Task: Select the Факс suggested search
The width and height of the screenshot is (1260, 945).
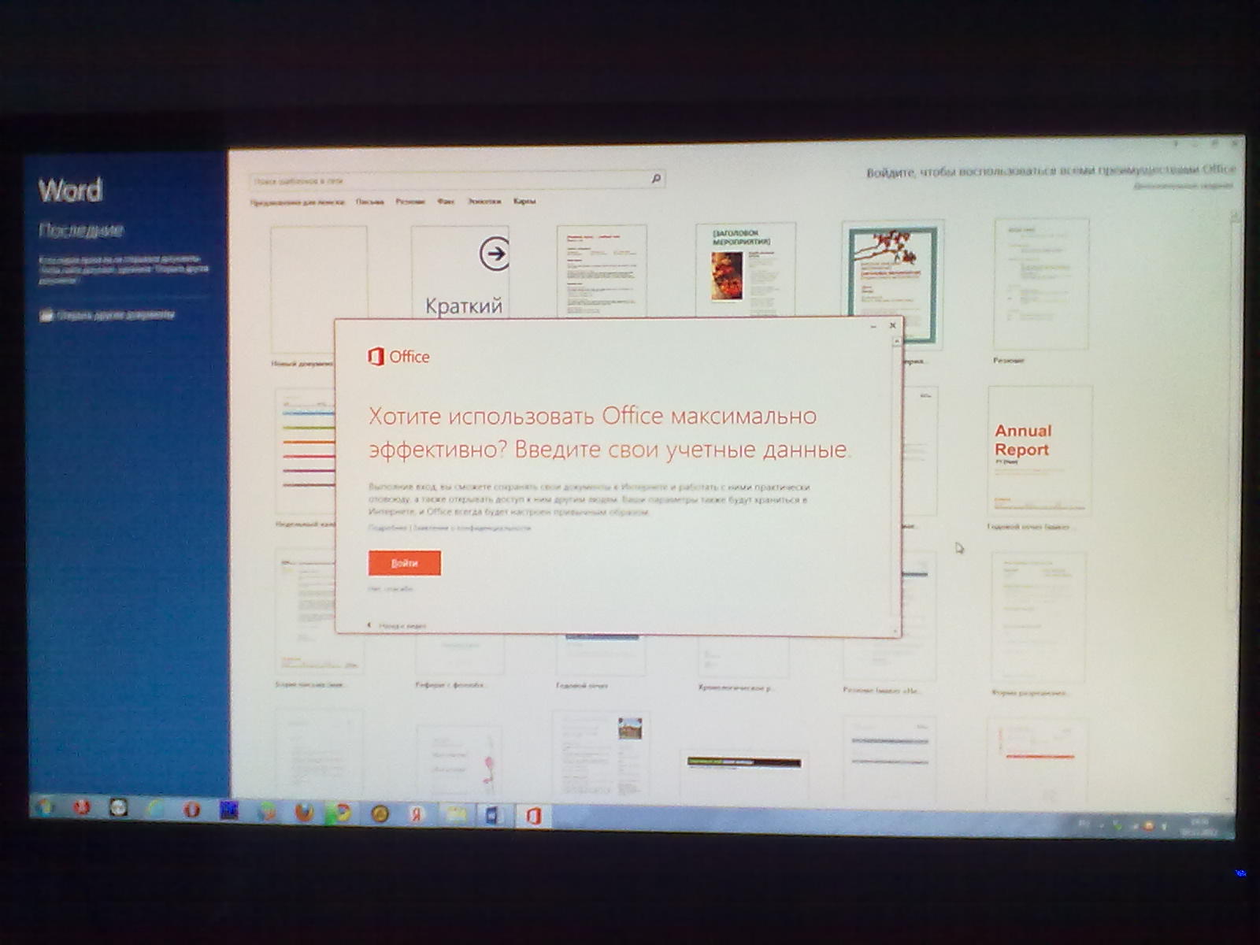Action: pyautogui.click(x=446, y=202)
